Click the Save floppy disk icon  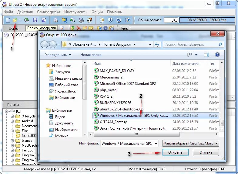(x=35, y=20)
